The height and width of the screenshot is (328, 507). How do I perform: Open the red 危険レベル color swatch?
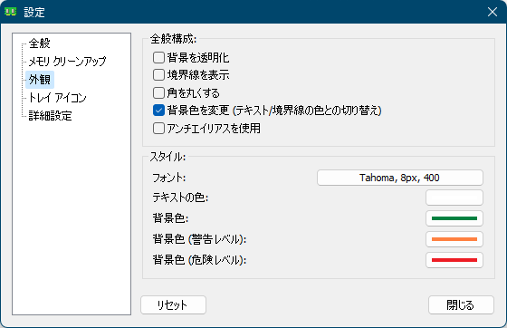coord(454,260)
